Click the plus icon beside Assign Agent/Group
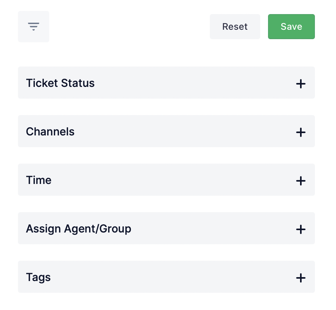Image resolution: width=336 pixels, height=310 pixels. (x=300, y=229)
